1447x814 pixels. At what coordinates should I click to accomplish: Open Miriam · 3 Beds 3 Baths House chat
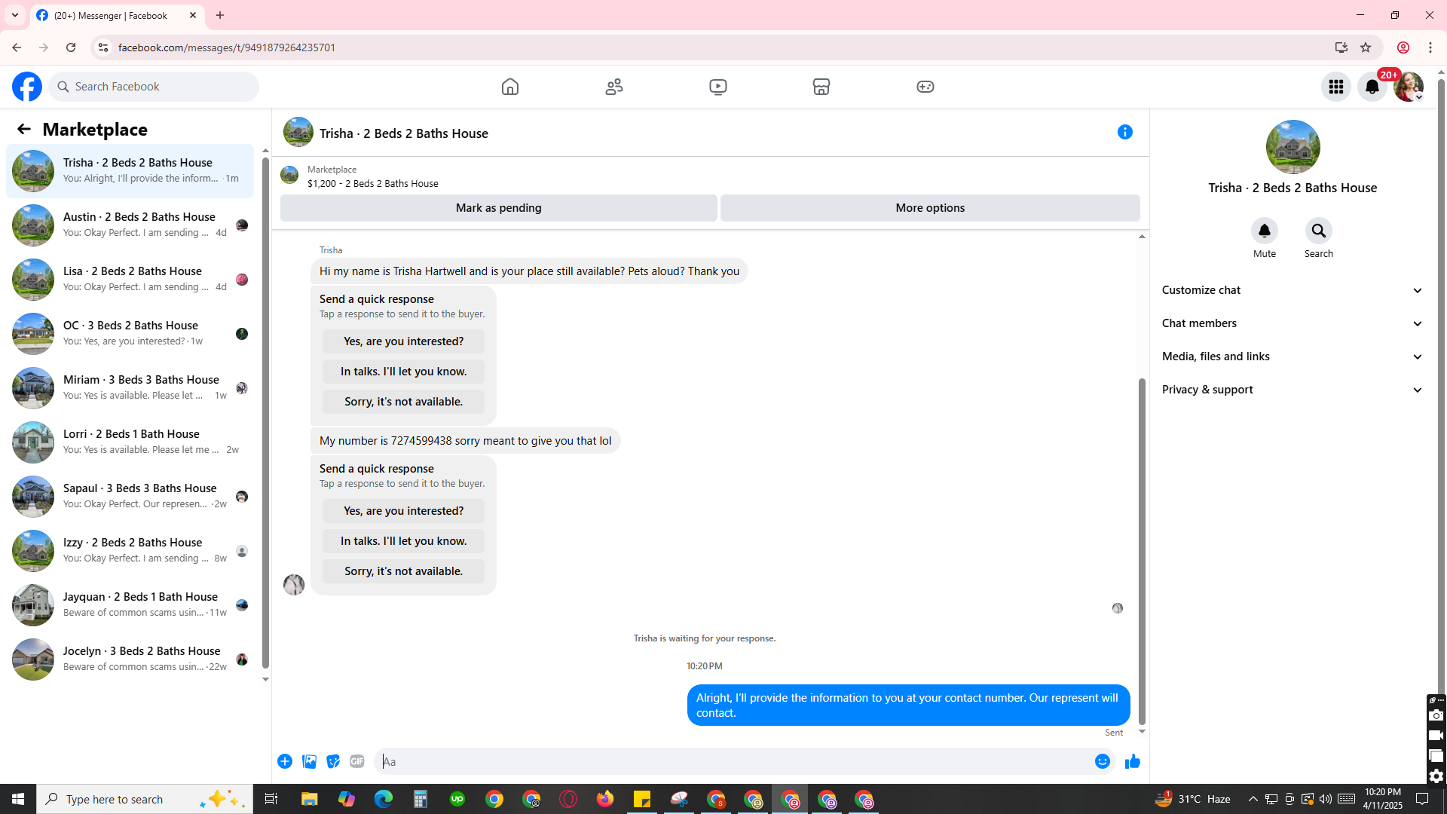click(x=130, y=388)
